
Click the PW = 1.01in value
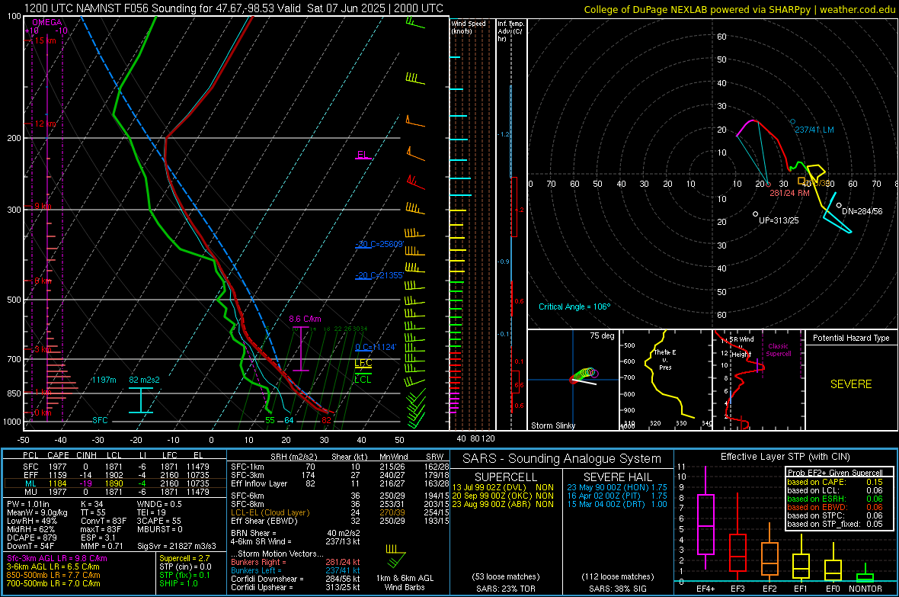point(28,504)
